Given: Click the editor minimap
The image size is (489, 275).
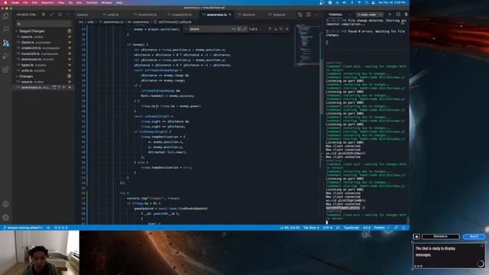Looking at the screenshot, I should click(x=307, y=46).
